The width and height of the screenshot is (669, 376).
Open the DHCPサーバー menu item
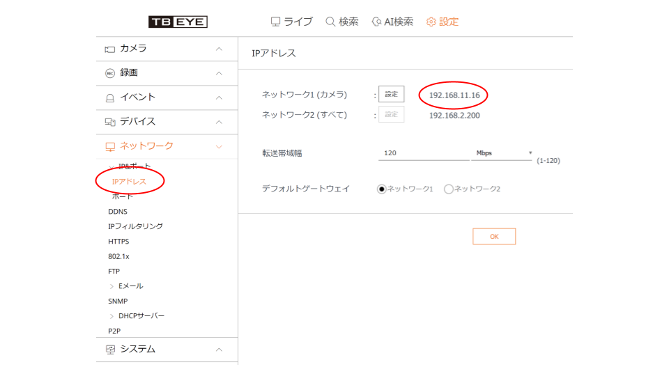[x=141, y=316]
